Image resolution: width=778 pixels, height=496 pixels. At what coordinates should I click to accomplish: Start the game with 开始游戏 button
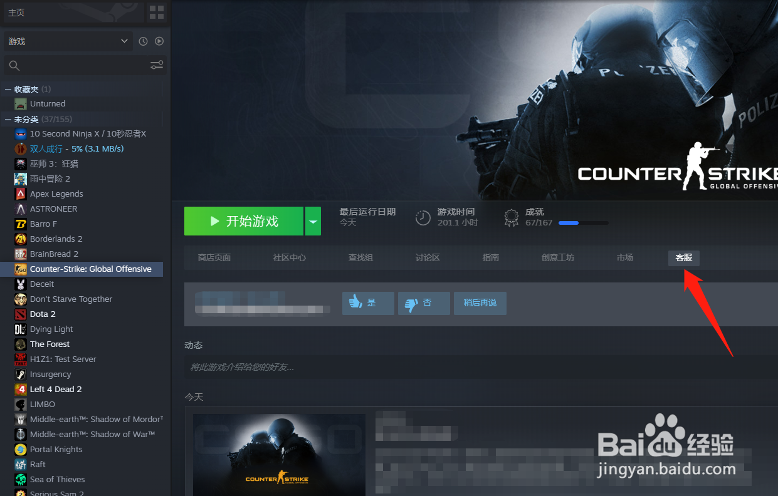[244, 221]
